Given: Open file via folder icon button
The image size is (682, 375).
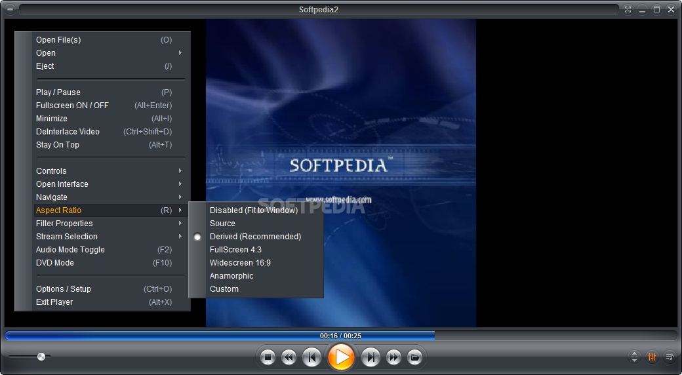Looking at the screenshot, I should pyautogui.click(x=415, y=357).
